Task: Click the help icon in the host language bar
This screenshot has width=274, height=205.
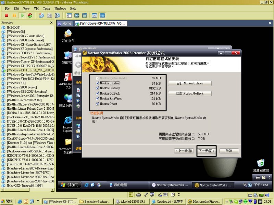Action: pyautogui.click(x=173, y=194)
